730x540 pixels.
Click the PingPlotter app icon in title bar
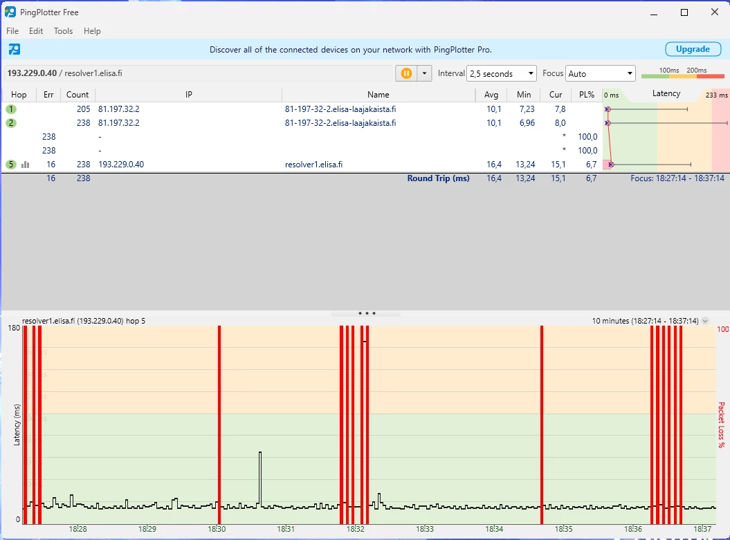10,12
